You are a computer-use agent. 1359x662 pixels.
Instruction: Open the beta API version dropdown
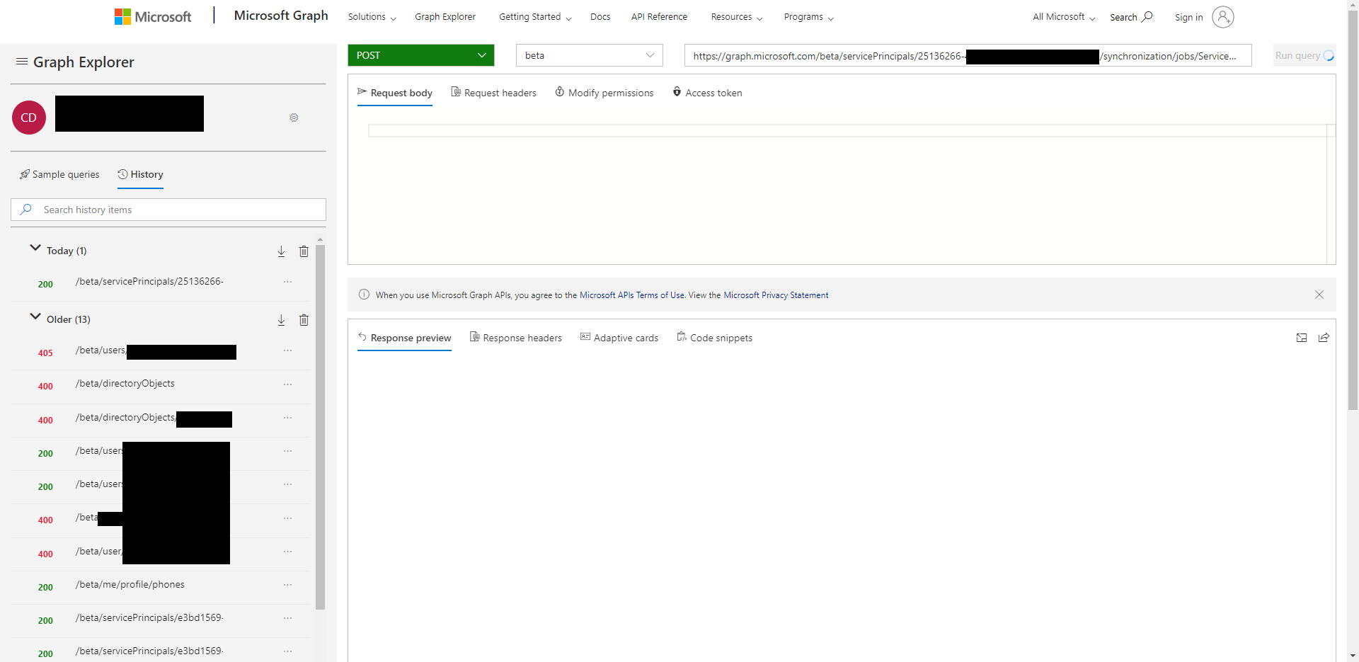(x=649, y=55)
